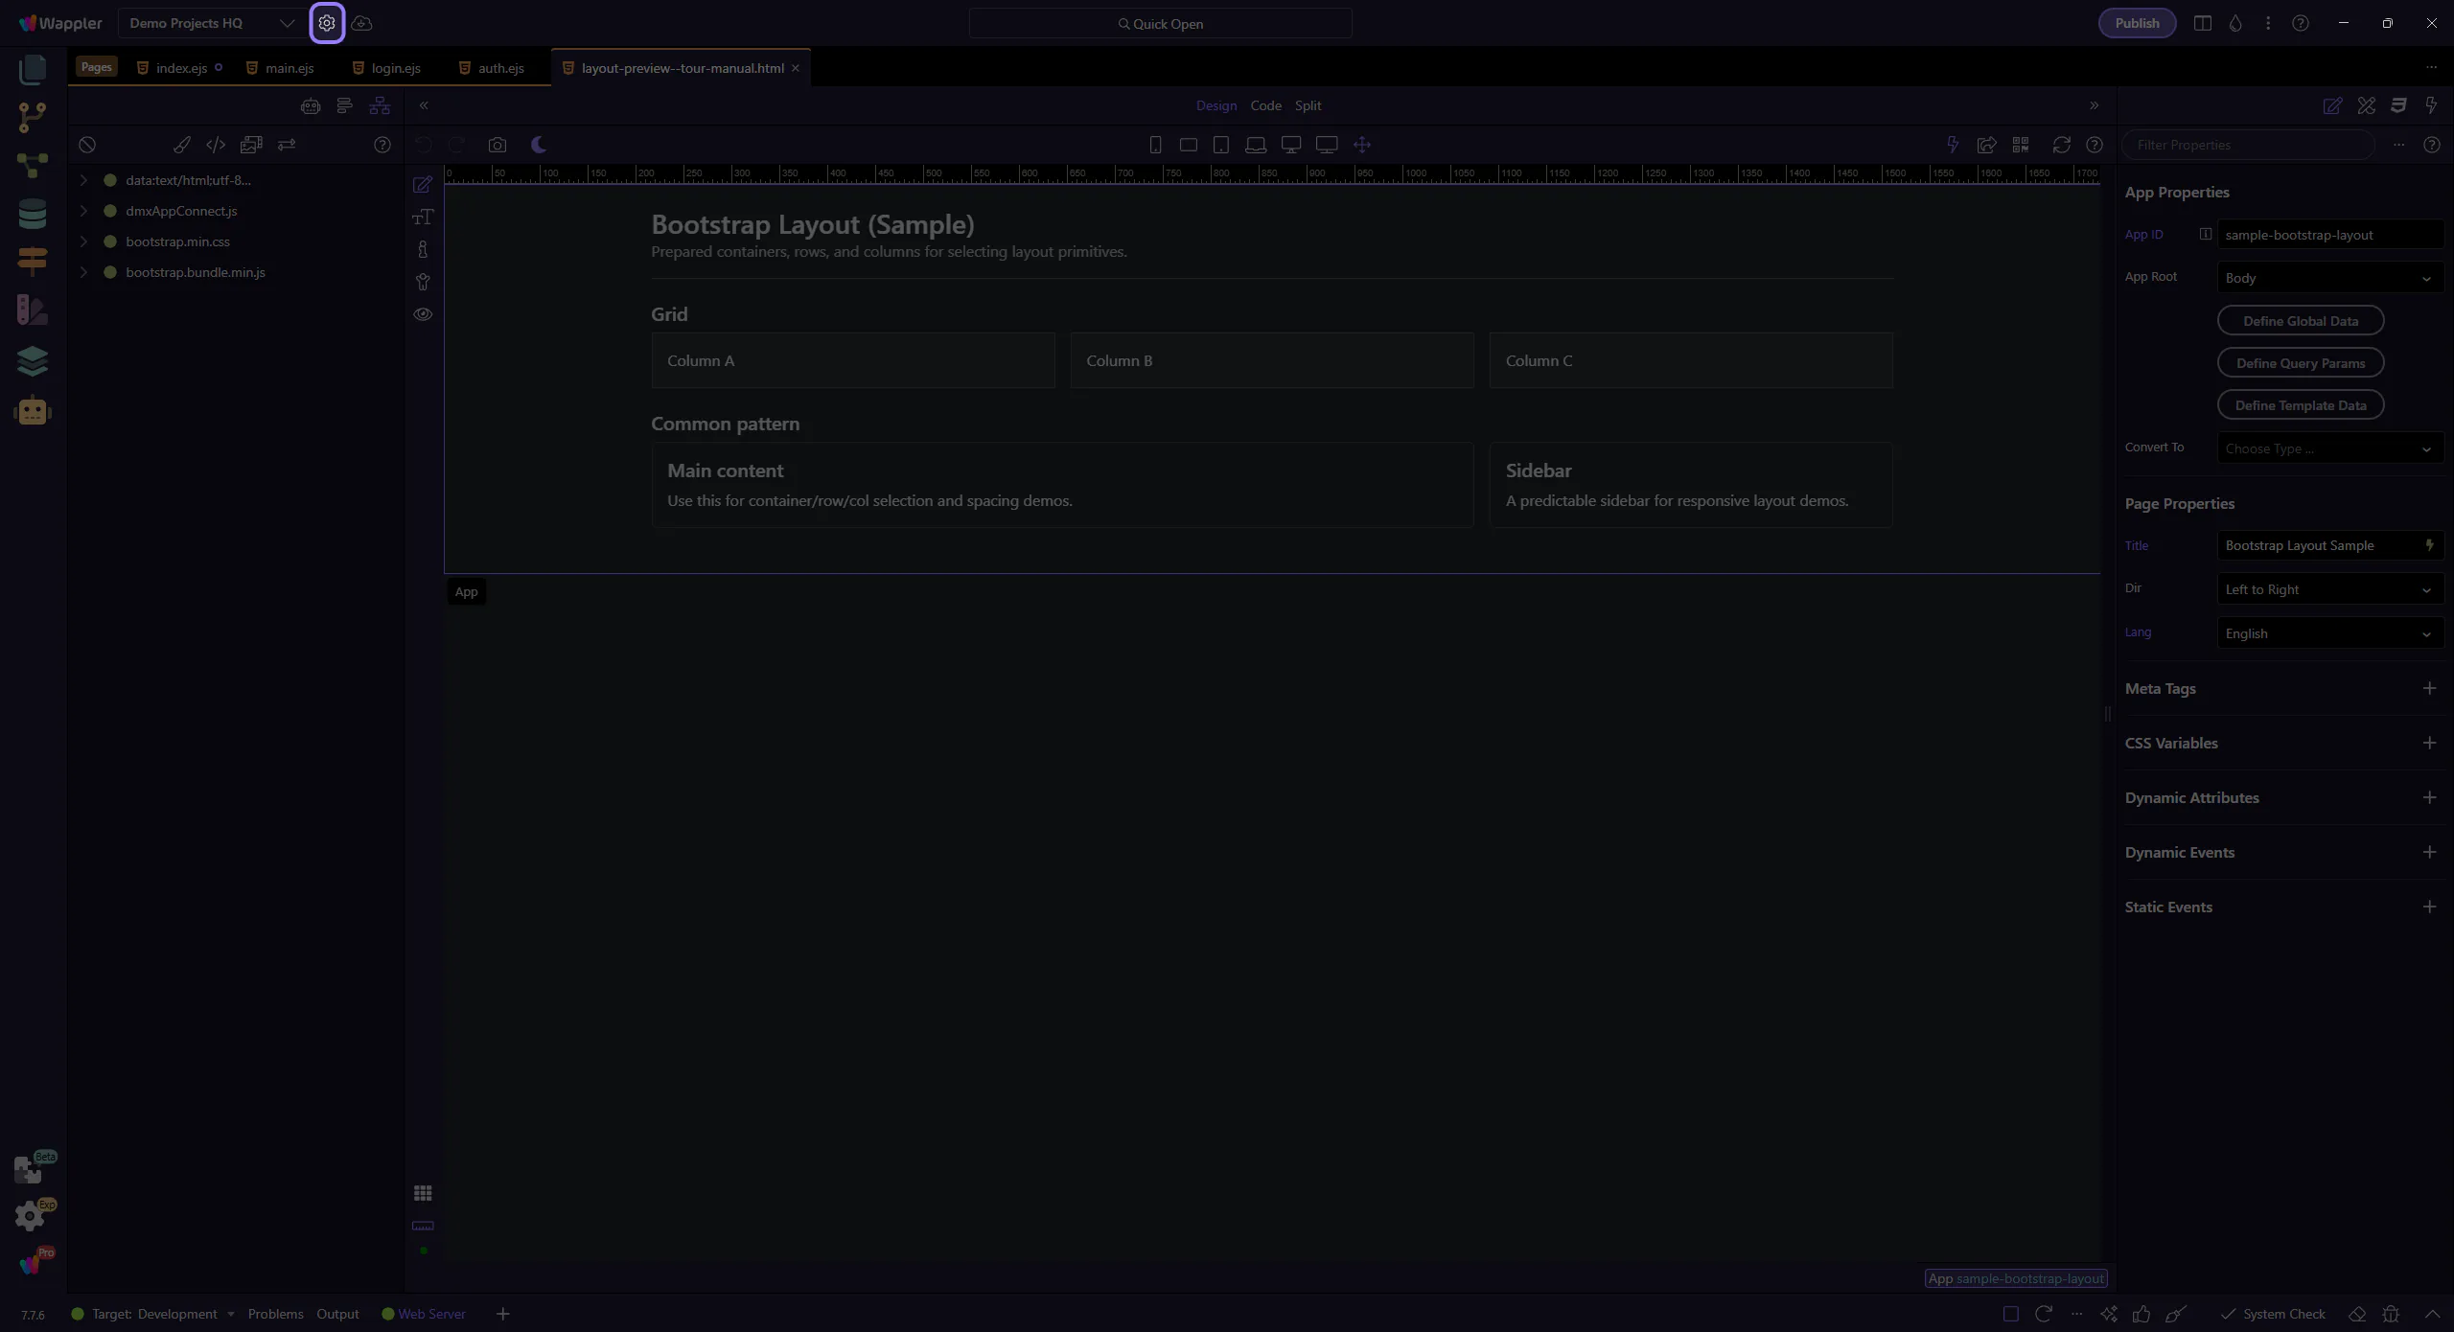Open the App Root Body dropdown
The width and height of the screenshot is (2454, 1332).
2328,278
